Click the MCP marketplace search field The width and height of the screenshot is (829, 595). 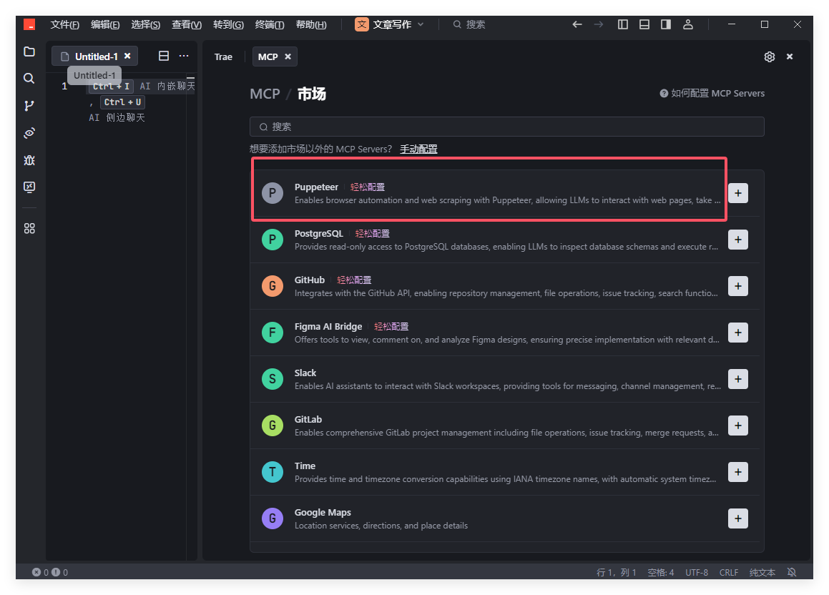(506, 127)
